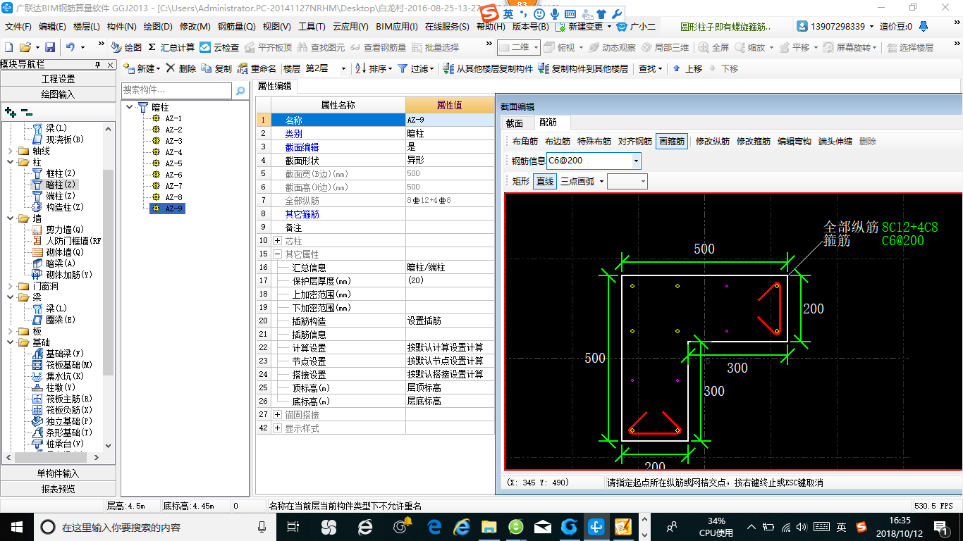Click 复制 copy component button
The image size is (963, 541).
(216, 68)
